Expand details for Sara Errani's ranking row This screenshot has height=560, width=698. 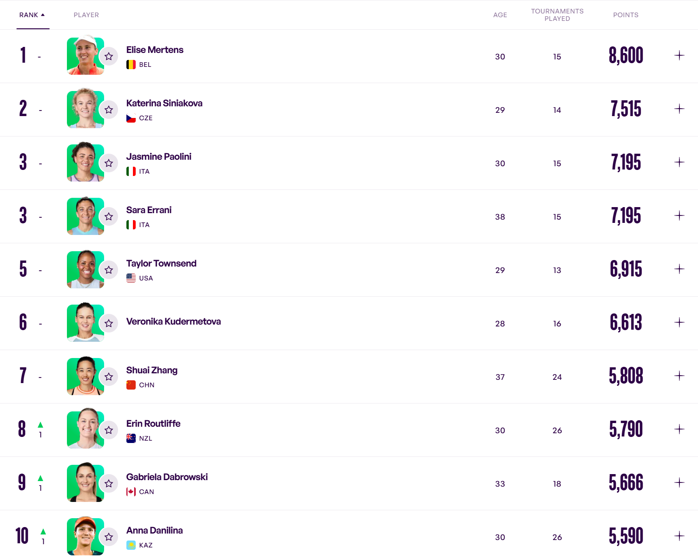click(679, 216)
